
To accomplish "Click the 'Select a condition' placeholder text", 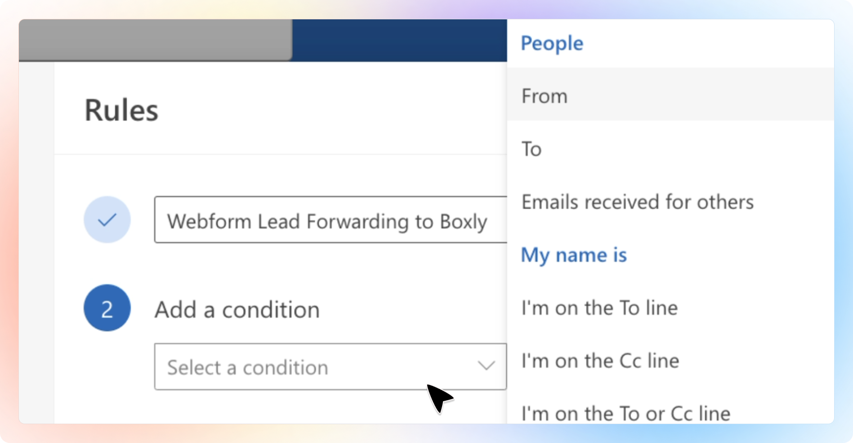I will click(248, 367).
